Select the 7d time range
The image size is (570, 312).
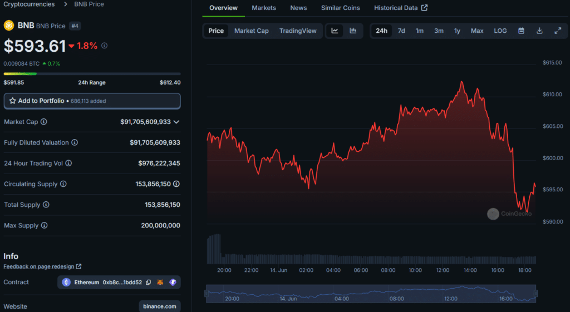point(401,31)
